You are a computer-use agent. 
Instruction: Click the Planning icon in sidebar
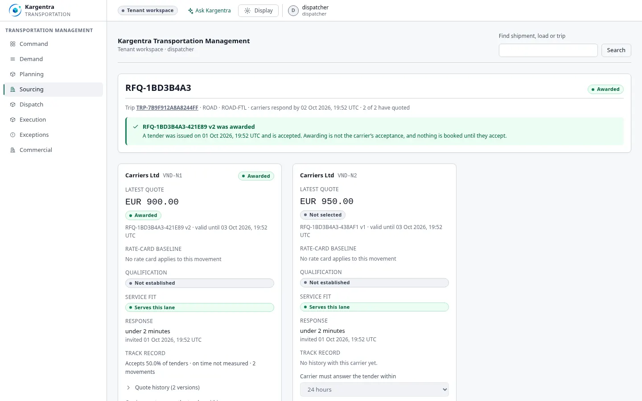point(12,74)
